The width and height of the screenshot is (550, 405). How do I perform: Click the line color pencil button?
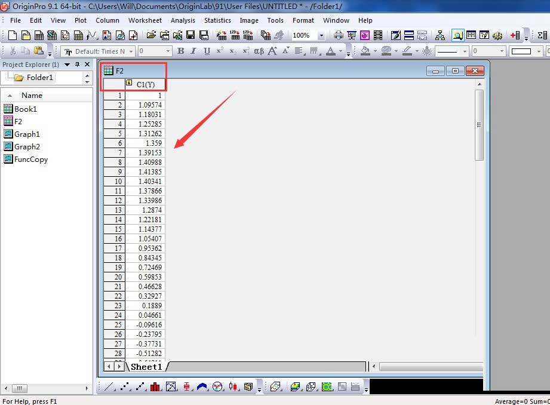(x=407, y=51)
